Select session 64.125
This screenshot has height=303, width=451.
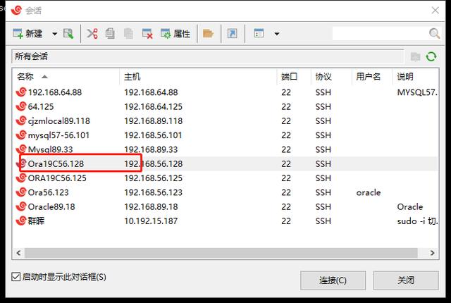(x=41, y=106)
